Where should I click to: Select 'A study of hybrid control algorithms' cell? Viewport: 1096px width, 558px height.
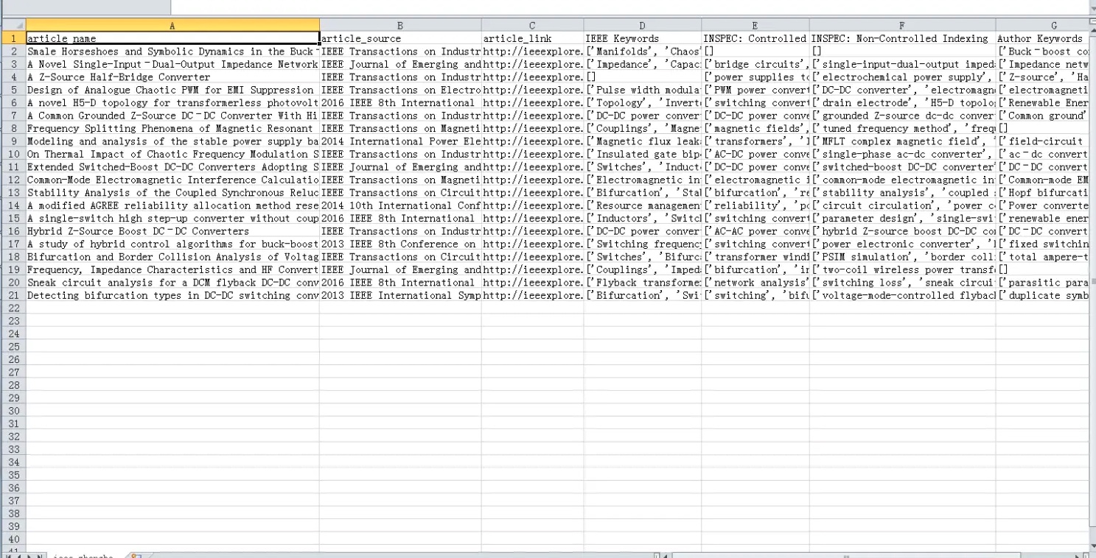point(172,244)
